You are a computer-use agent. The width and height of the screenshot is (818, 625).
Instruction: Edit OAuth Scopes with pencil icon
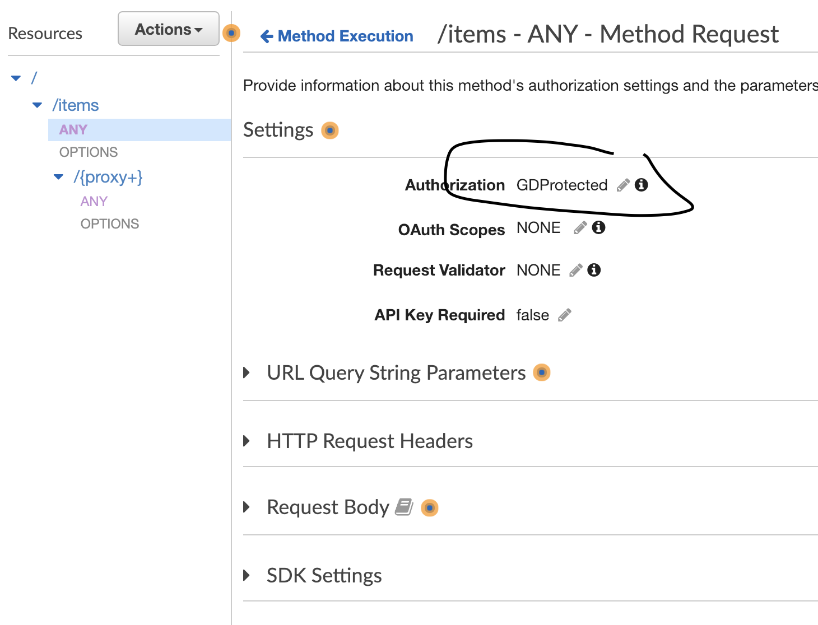580,228
